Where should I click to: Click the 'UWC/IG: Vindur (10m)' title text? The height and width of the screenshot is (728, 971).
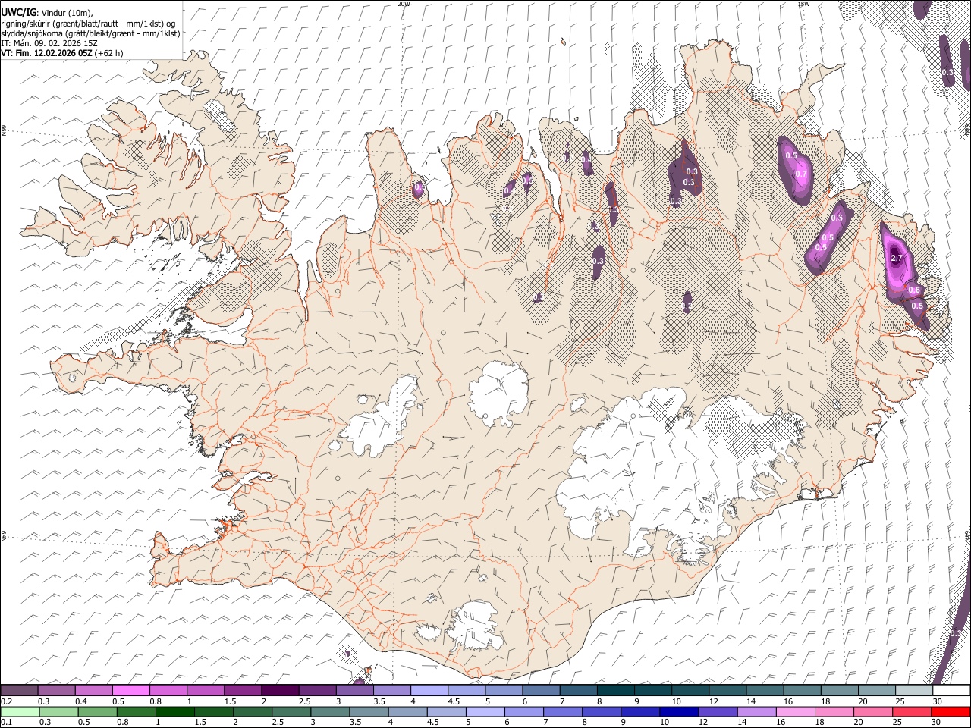[47, 13]
